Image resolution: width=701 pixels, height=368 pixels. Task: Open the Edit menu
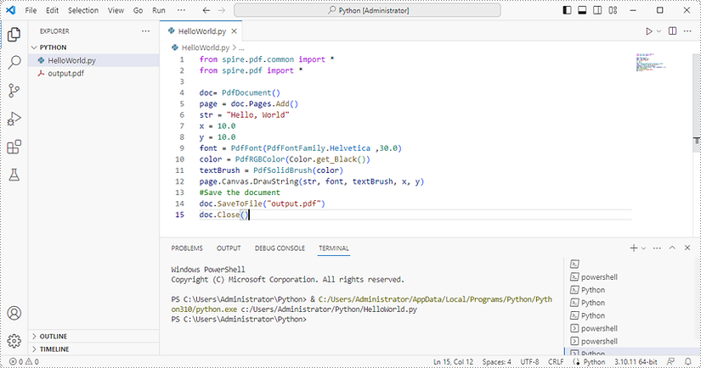53,10
